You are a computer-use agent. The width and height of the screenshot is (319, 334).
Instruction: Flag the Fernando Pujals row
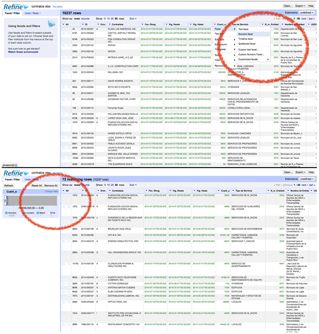pos(68,108)
